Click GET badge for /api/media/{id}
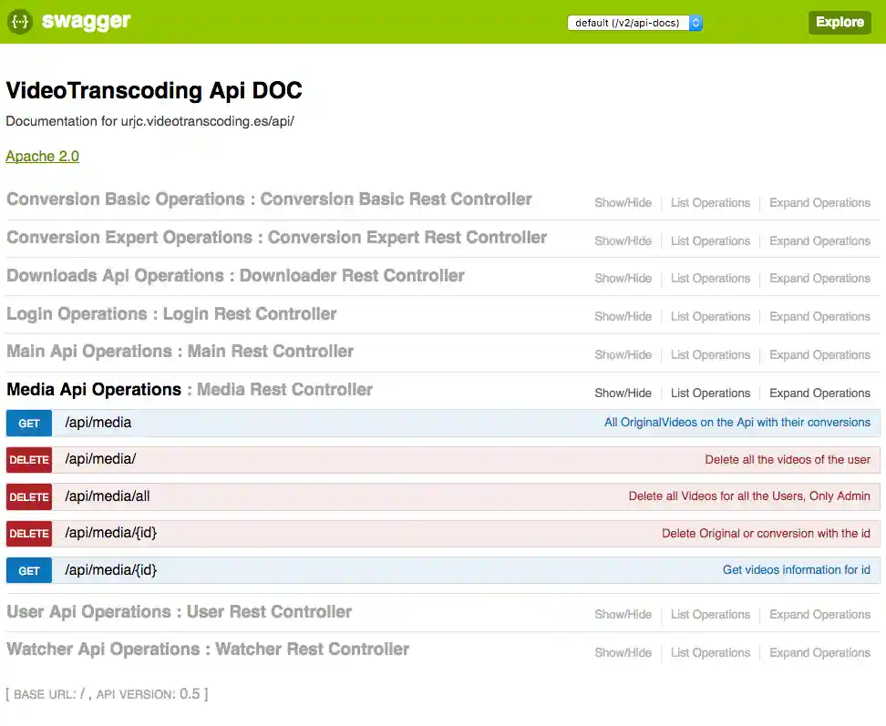The image size is (886, 726). pos(29,571)
